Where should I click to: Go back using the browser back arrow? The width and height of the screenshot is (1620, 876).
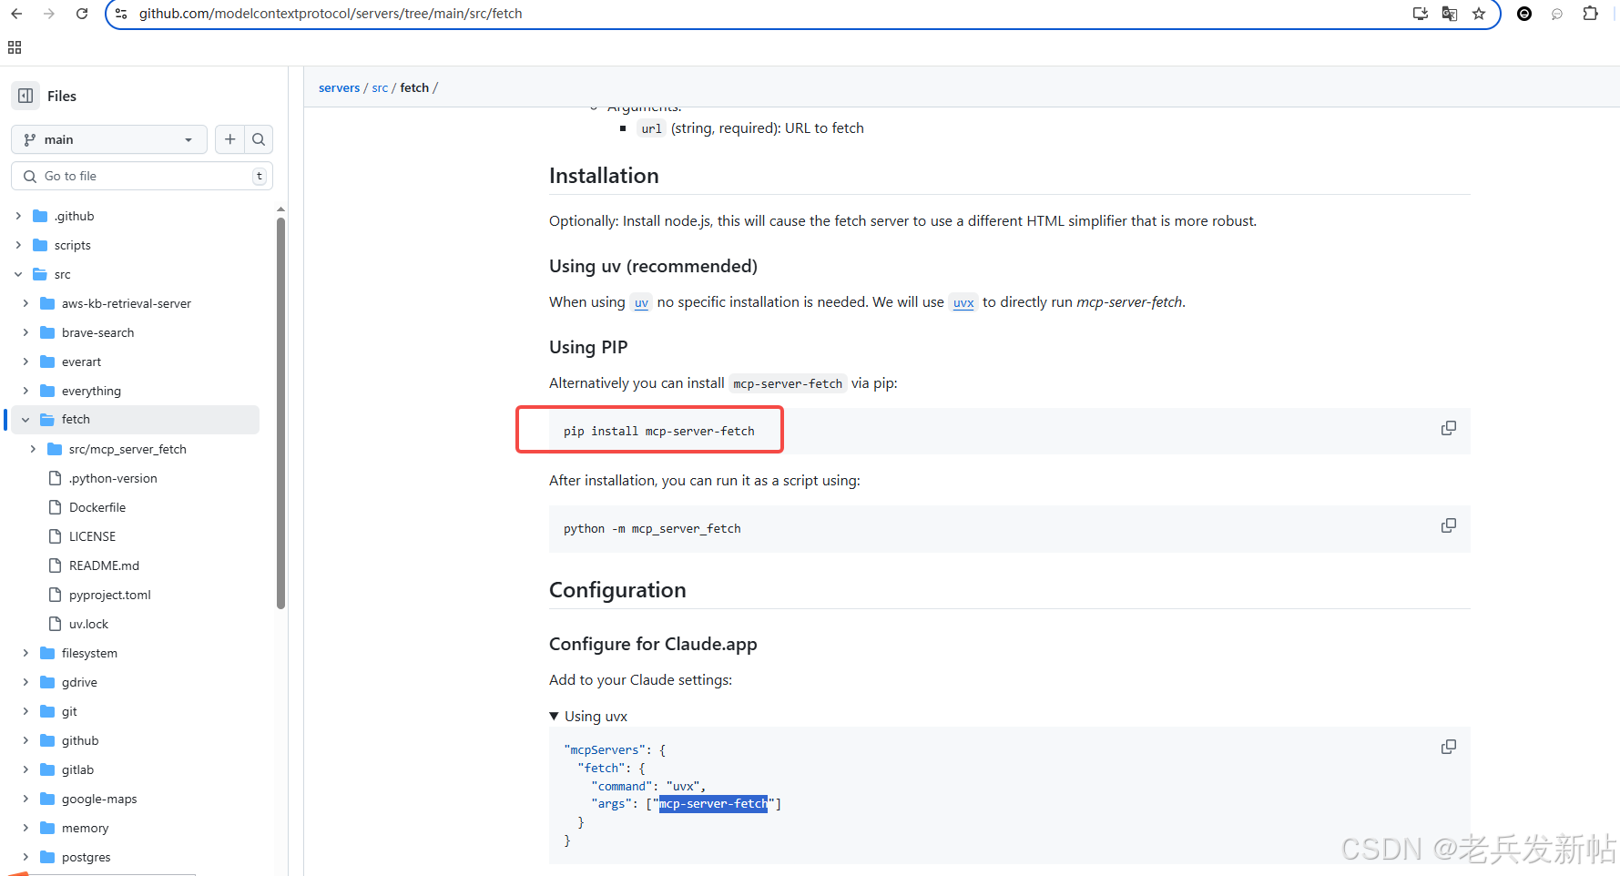16,14
